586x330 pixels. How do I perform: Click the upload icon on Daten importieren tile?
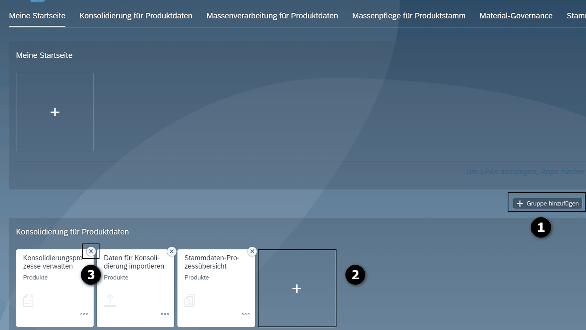click(x=110, y=301)
